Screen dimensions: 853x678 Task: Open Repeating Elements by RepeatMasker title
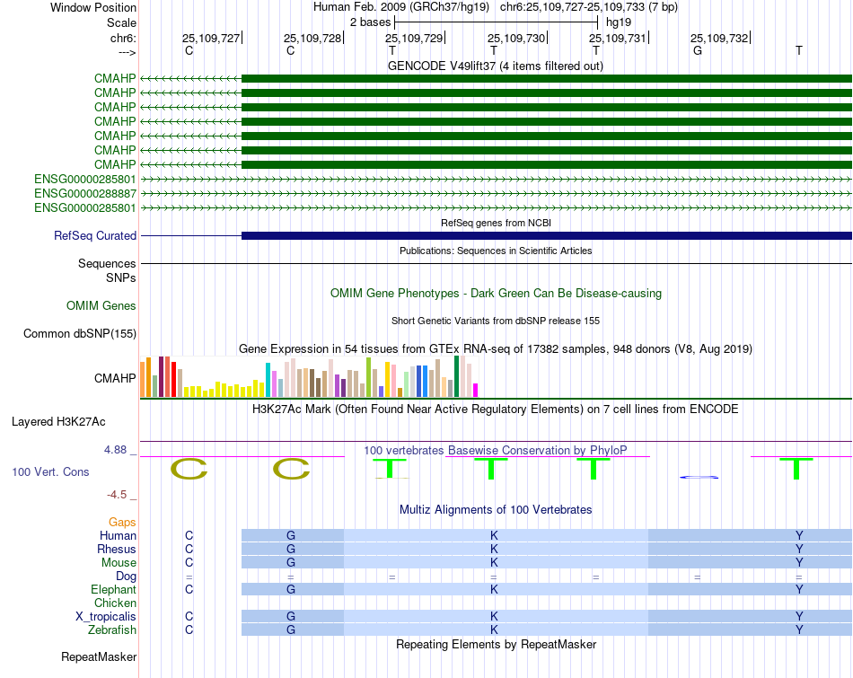coord(496,644)
